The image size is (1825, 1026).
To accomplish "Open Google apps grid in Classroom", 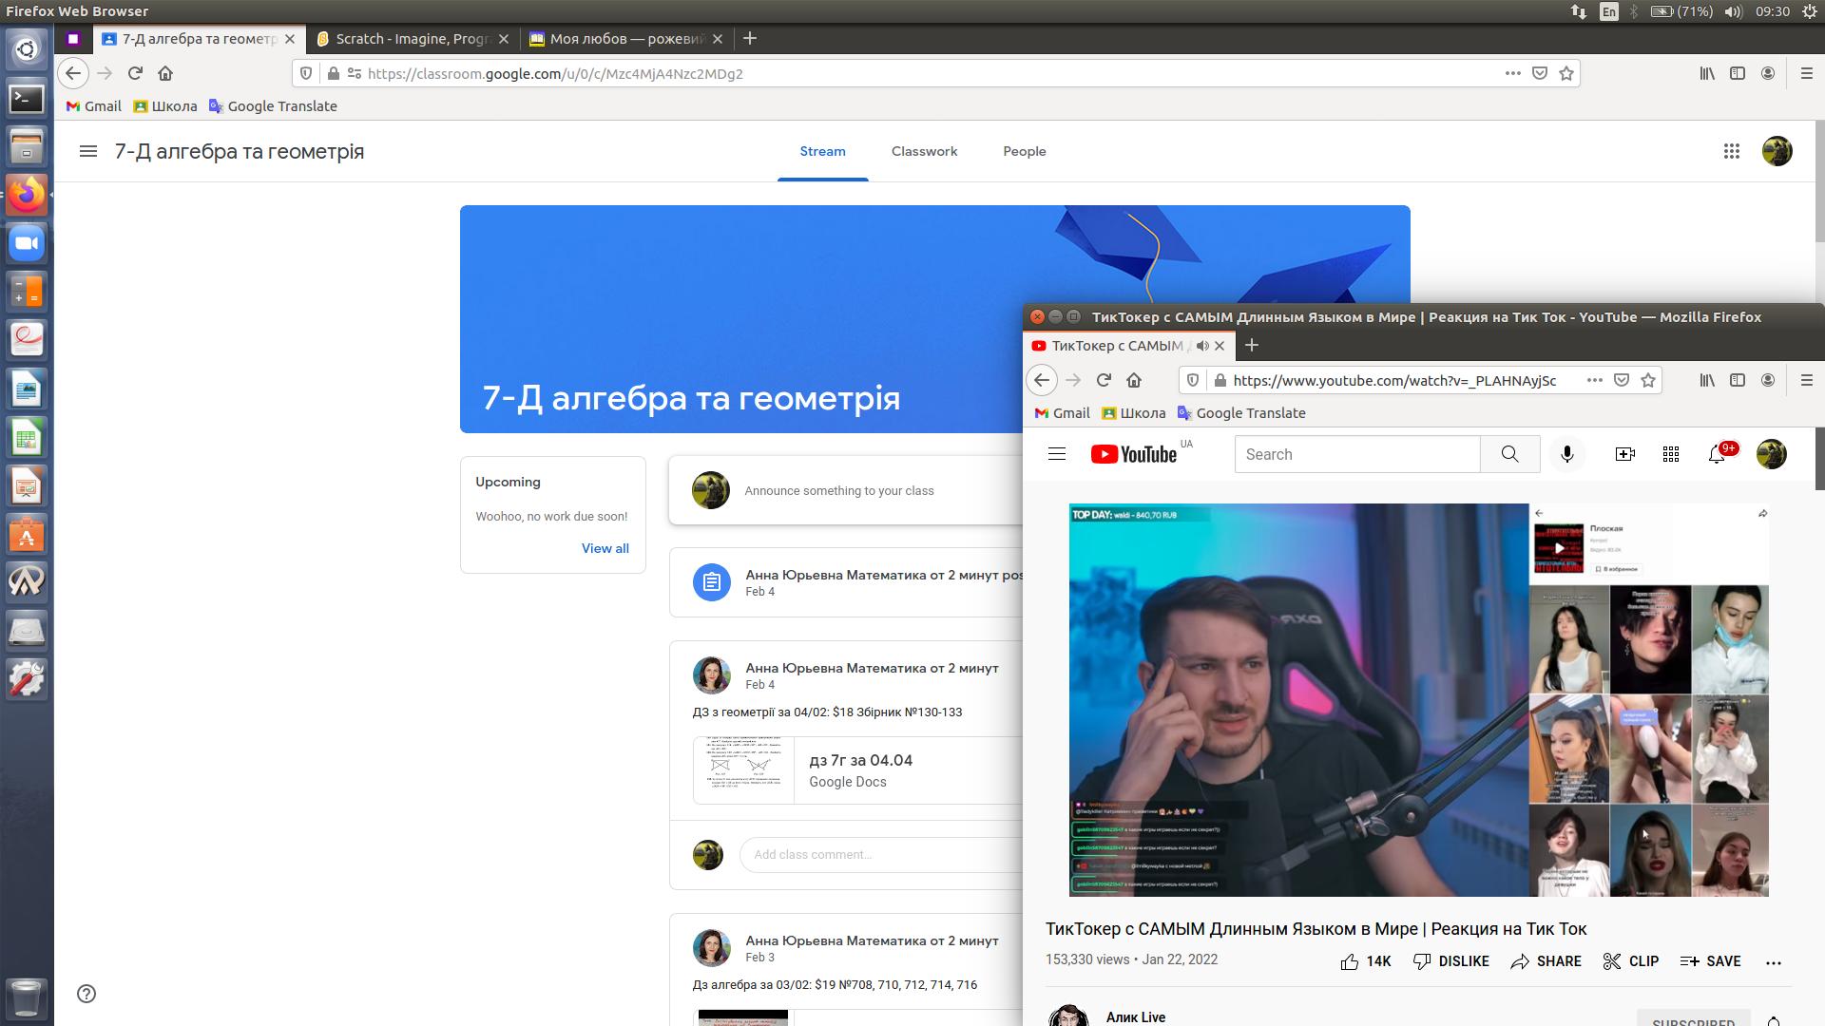I will pyautogui.click(x=1731, y=151).
